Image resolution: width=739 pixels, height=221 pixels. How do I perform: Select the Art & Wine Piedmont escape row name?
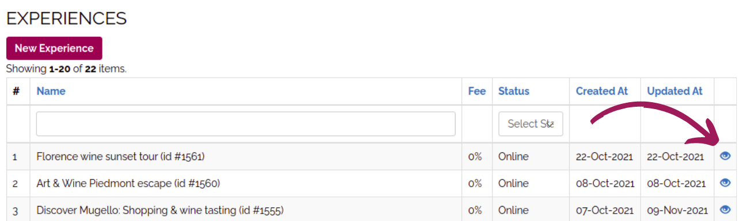pyautogui.click(x=128, y=184)
